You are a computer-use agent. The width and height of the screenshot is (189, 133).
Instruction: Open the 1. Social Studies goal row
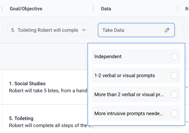27,84
